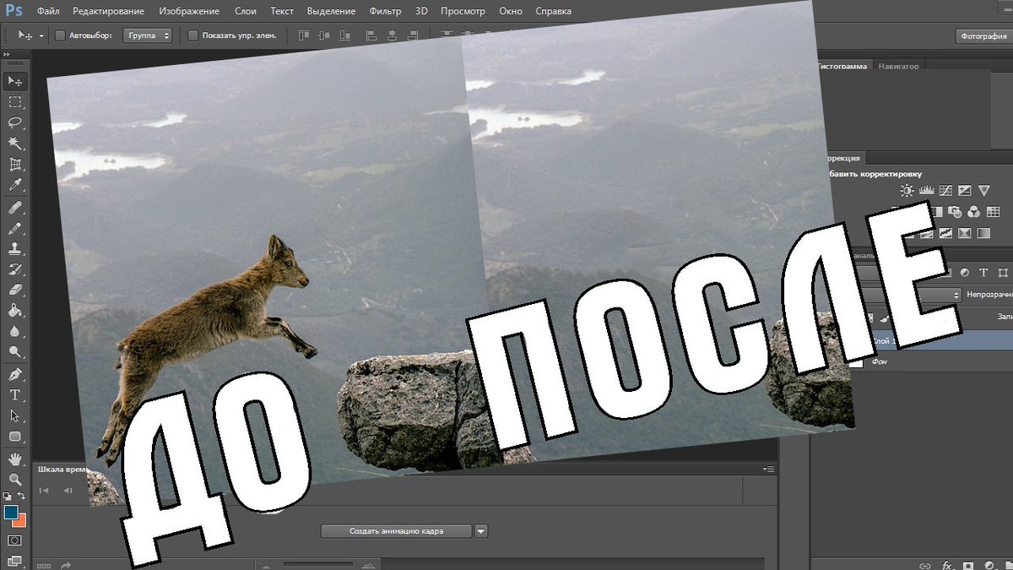Image resolution: width=1013 pixels, height=570 pixels.
Task: Select the Zoom tool
Action: click(15, 479)
